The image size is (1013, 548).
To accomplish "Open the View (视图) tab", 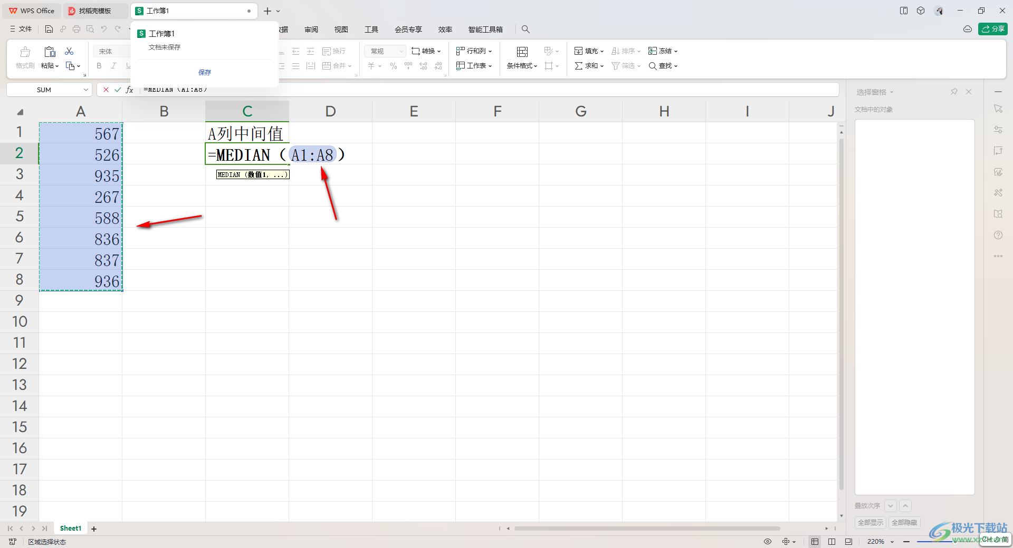I will click(341, 30).
